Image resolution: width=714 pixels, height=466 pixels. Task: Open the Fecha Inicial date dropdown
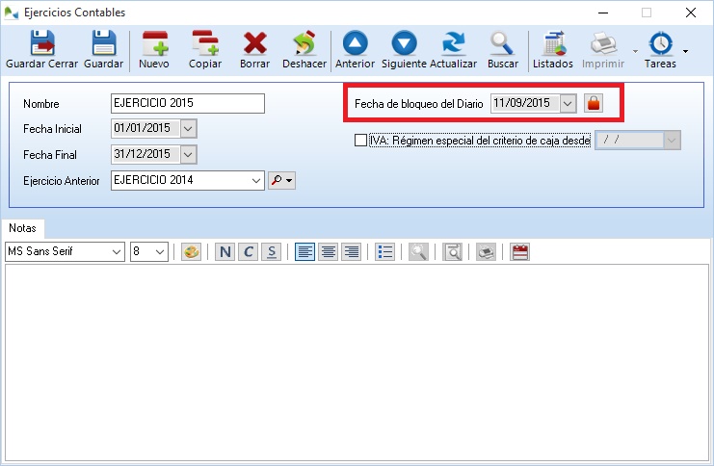tap(189, 129)
